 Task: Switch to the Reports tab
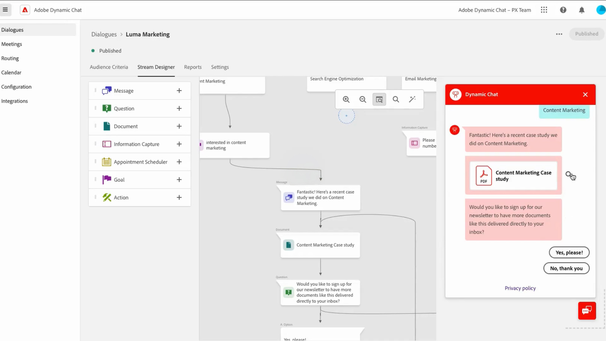point(193,67)
